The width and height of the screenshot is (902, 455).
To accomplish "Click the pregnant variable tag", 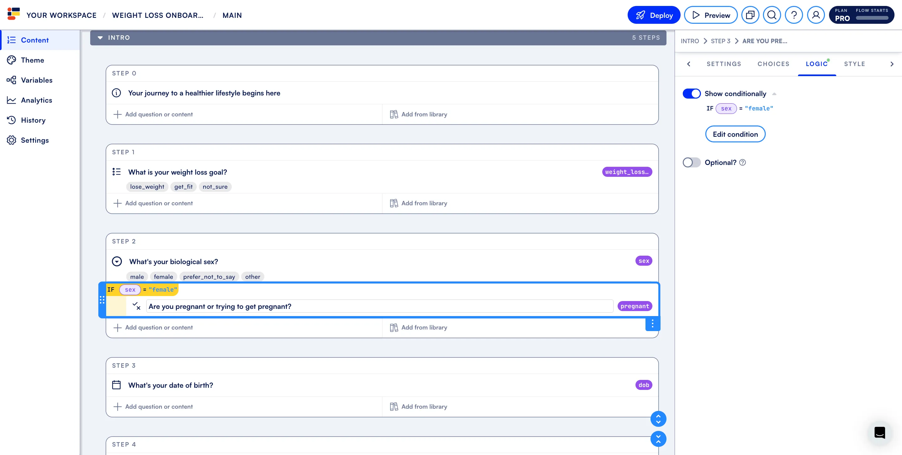I will click(635, 306).
